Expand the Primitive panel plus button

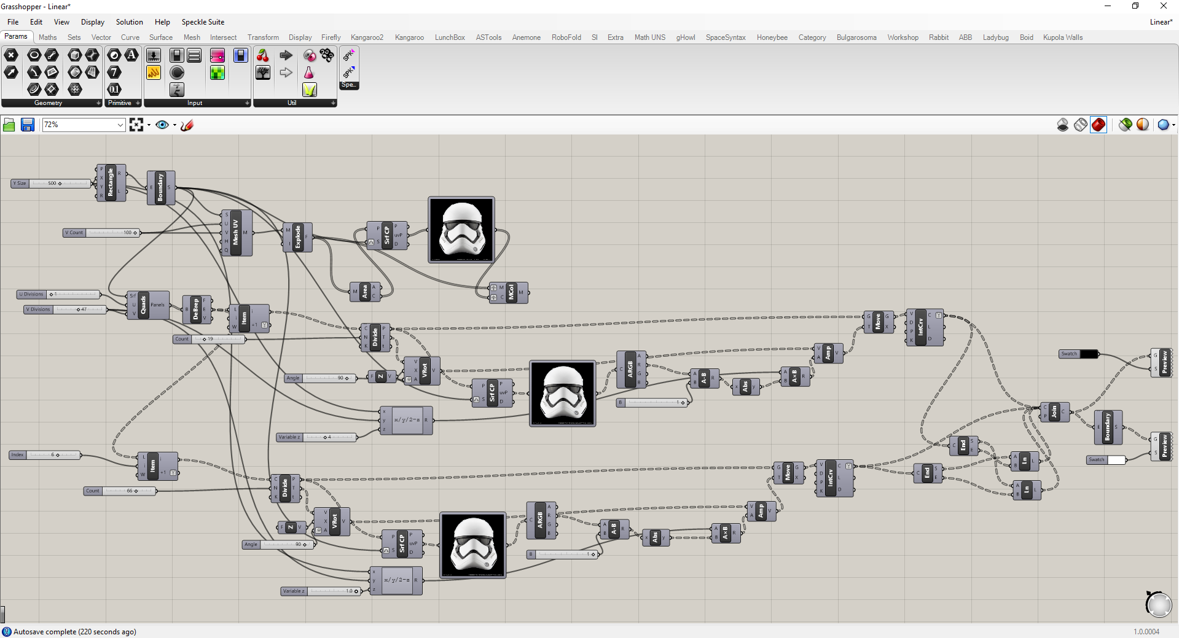pyautogui.click(x=138, y=103)
